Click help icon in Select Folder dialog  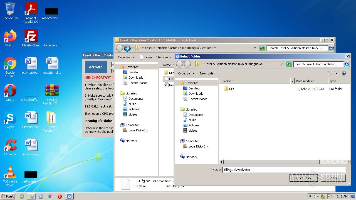click(x=344, y=73)
